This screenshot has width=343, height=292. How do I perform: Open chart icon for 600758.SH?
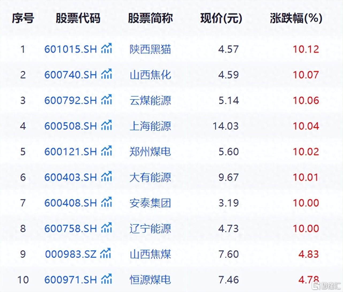(106, 228)
